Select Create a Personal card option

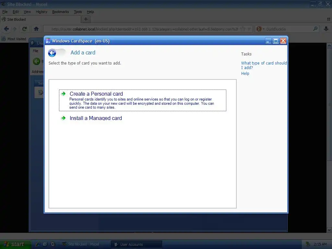pyautogui.click(x=143, y=101)
